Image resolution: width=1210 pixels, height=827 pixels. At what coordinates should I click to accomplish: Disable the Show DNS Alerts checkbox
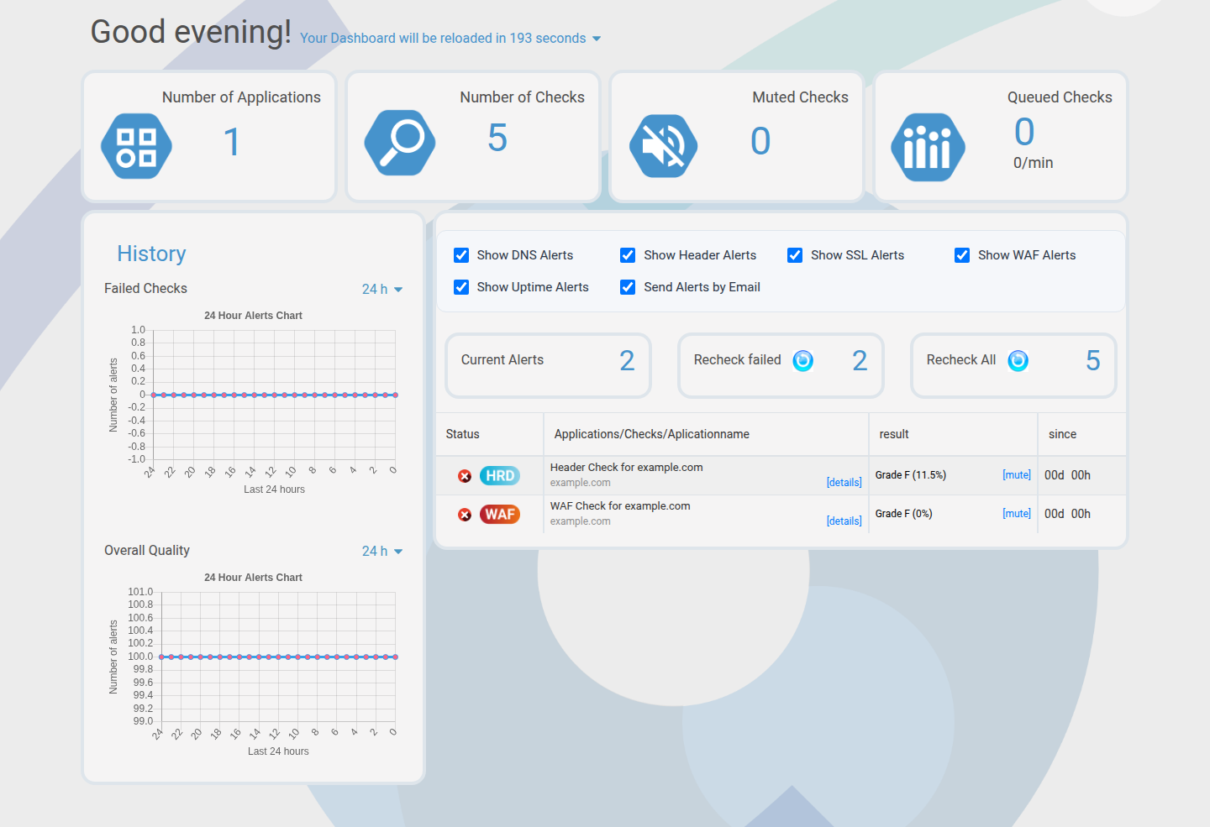coord(461,255)
